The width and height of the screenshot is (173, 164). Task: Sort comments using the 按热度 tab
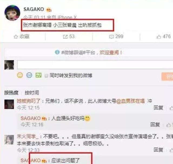pyautogui.click(x=11, y=92)
